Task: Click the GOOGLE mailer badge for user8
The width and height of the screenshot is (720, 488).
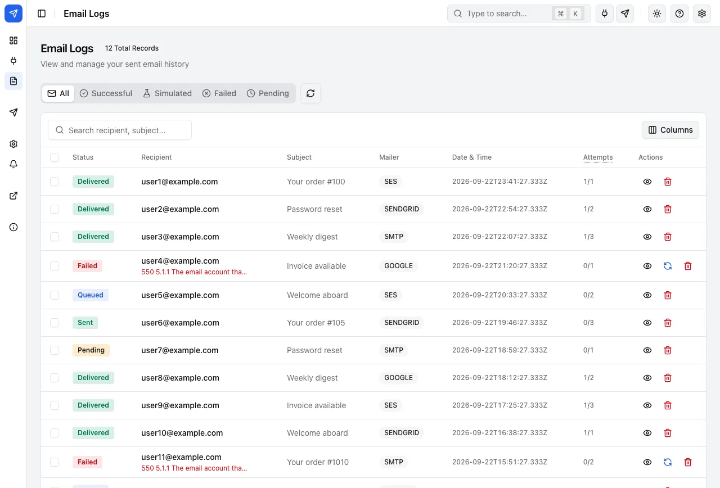Action: pyautogui.click(x=398, y=378)
